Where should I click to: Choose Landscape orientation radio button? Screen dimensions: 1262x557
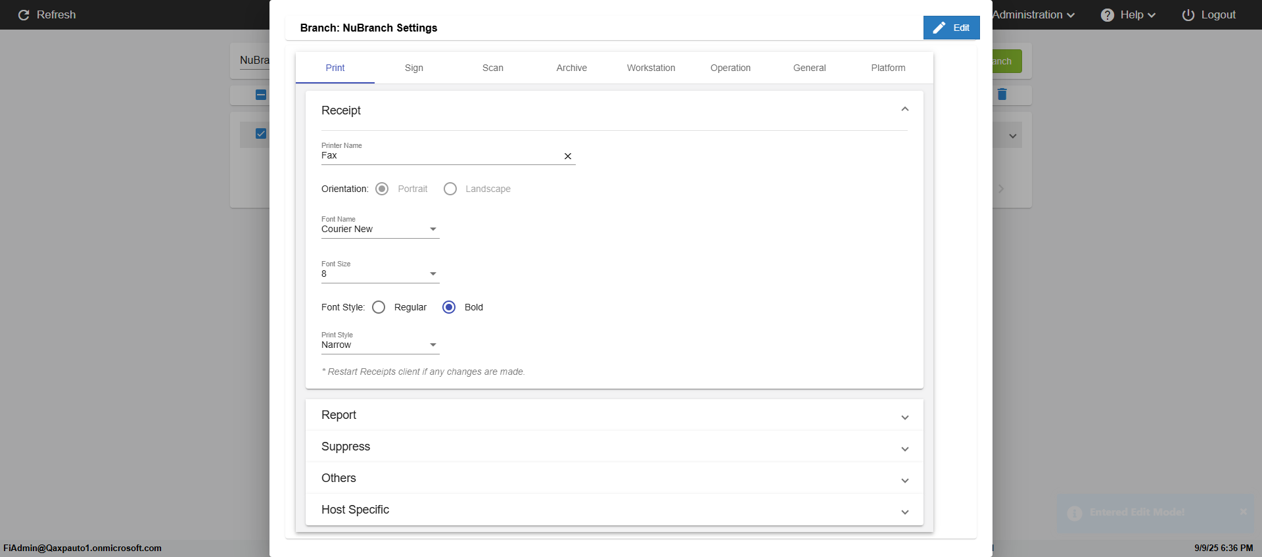pos(450,189)
